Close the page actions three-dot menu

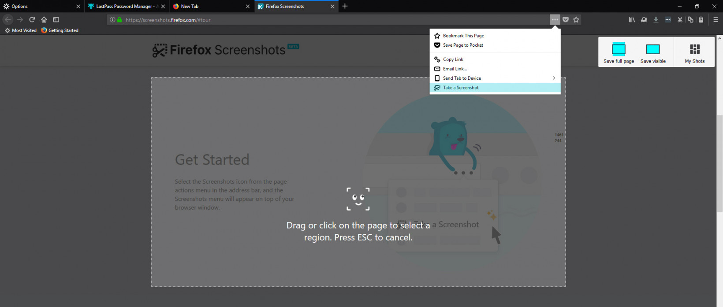pos(555,19)
